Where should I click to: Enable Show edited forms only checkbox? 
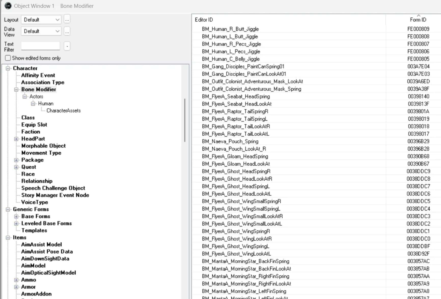tap(8, 58)
